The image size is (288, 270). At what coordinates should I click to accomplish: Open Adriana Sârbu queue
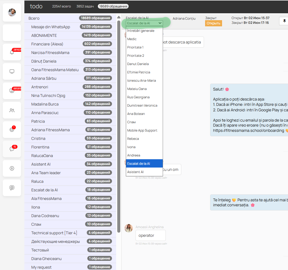point(70,78)
